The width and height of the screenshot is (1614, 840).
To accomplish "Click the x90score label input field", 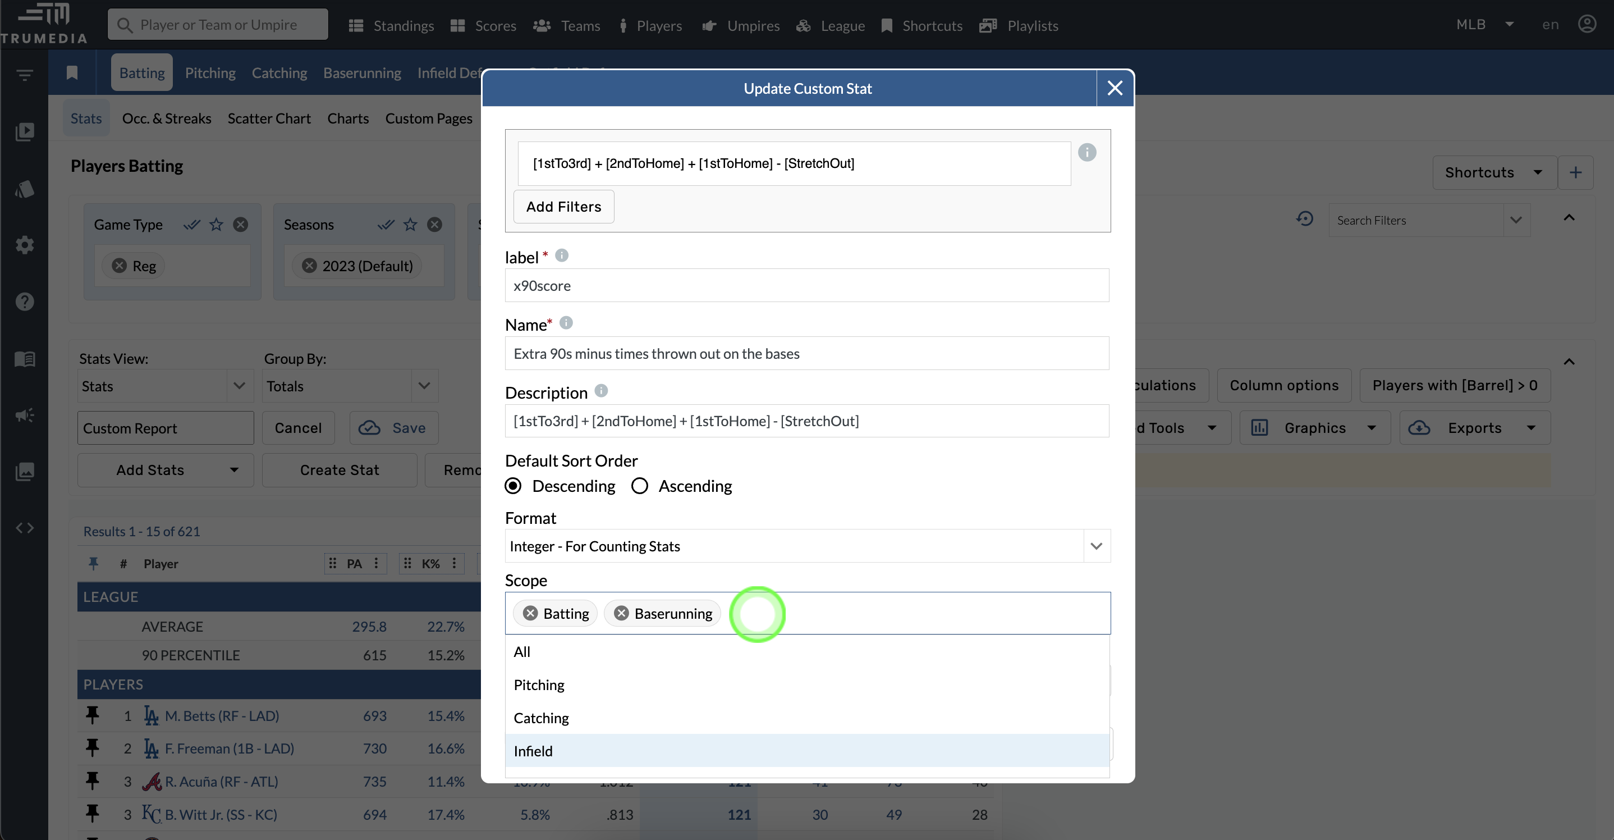I will click(808, 285).
